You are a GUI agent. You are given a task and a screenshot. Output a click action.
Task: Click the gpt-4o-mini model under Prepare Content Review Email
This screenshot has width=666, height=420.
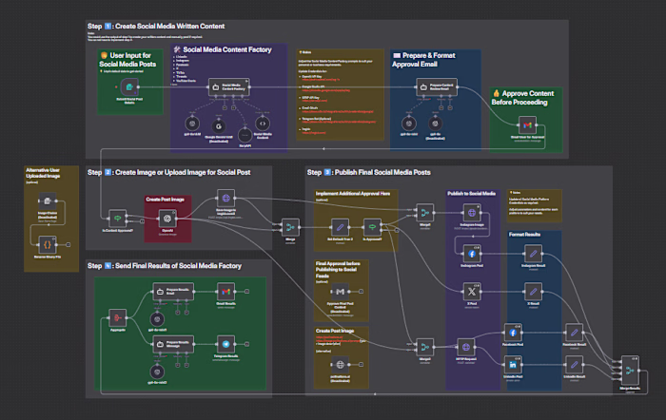(409, 124)
